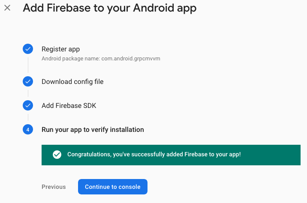The image size is (307, 203).
Task: Click the checkmark icon beside Add Firebase SDK
Action: 28,105
